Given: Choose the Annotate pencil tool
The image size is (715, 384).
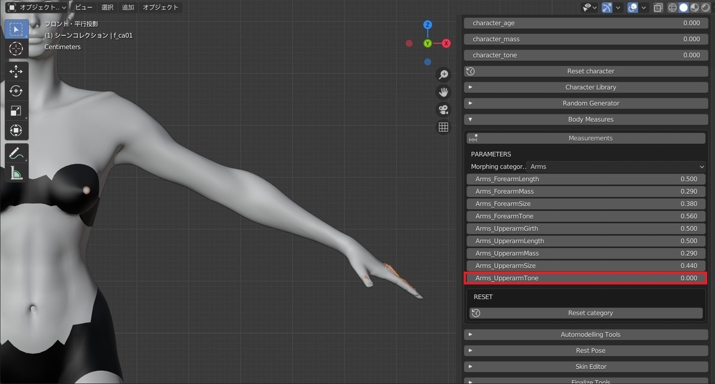Looking at the screenshot, I should (16, 153).
